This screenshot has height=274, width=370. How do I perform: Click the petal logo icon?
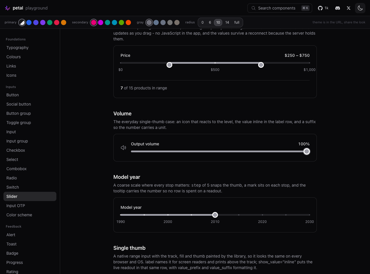(x=8, y=8)
